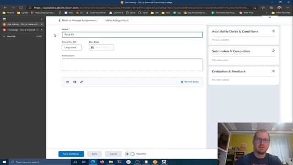Open File Explorer from the taskbar
293x165 pixels.
111,162
